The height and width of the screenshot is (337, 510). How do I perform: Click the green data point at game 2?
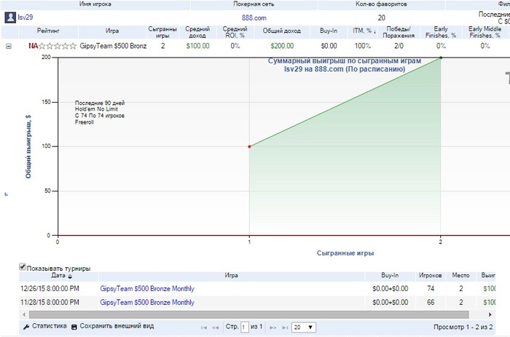441,58
